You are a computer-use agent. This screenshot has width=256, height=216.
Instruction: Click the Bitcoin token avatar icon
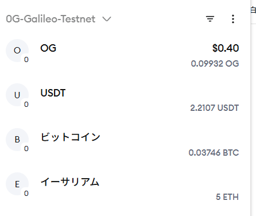coord(17,140)
